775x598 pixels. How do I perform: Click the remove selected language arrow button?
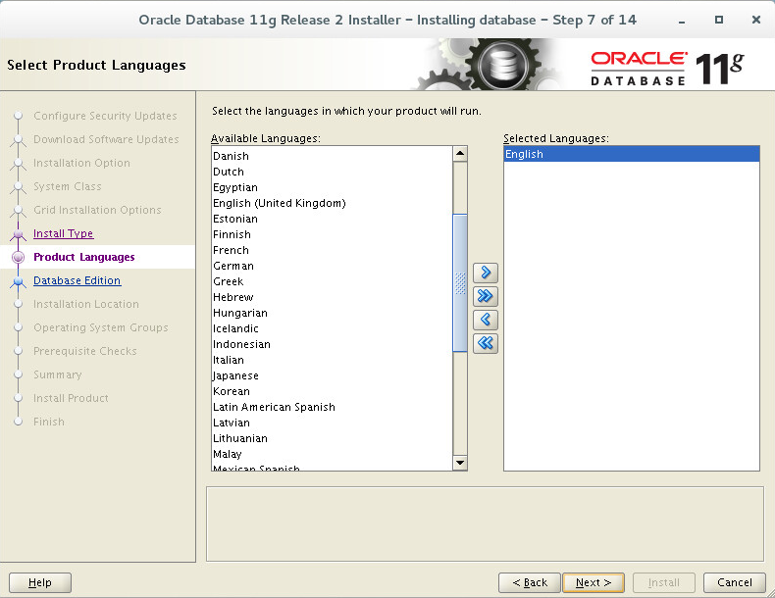tap(486, 320)
